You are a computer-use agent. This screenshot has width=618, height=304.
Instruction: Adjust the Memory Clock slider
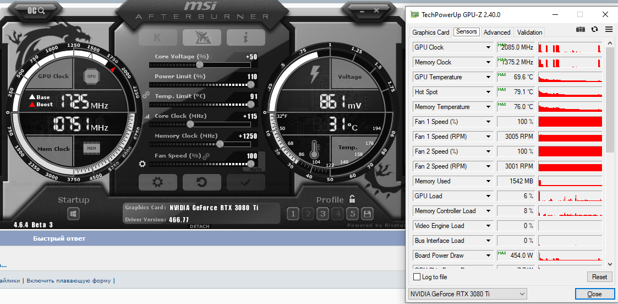tap(200, 144)
